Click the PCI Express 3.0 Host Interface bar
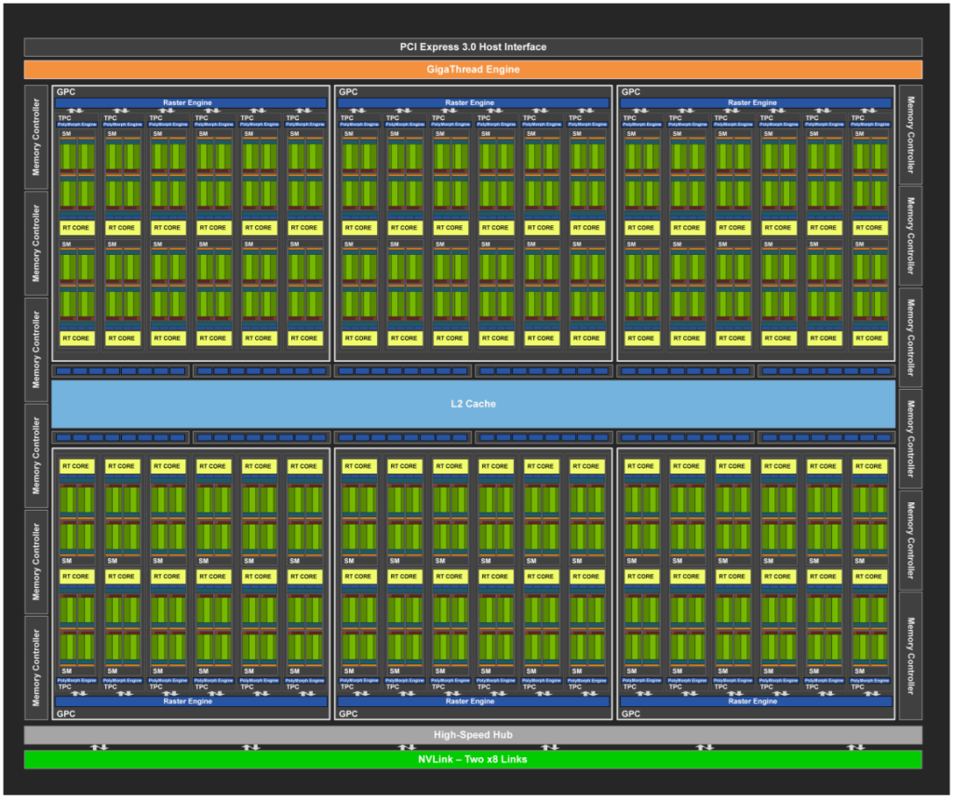This screenshot has height=800, width=953. point(473,47)
